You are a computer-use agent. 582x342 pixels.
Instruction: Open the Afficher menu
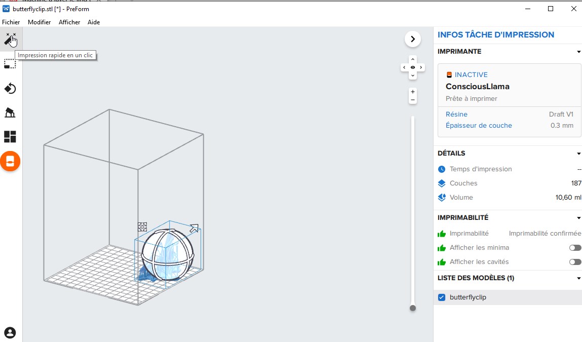tap(69, 22)
